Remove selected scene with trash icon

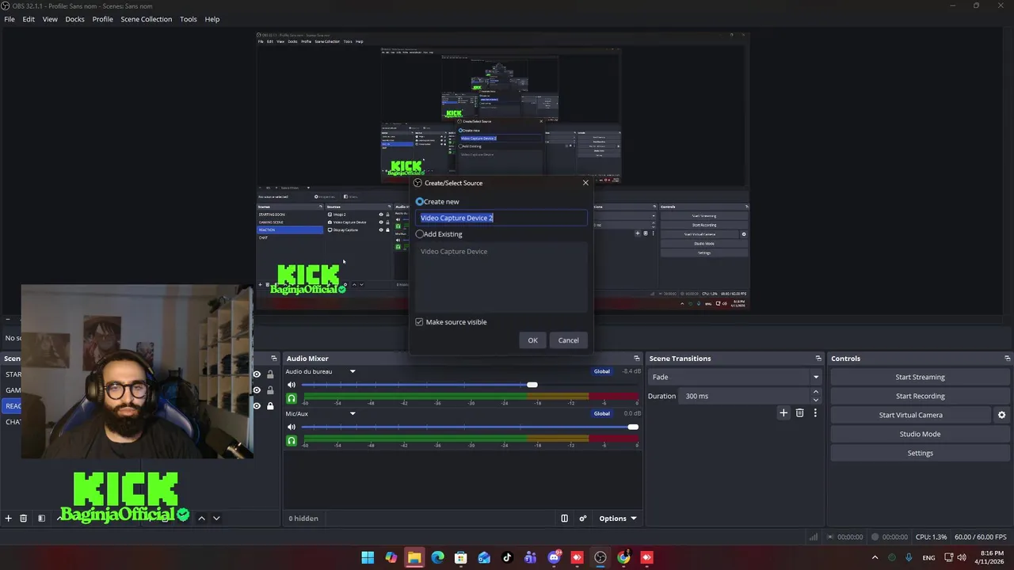23,519
